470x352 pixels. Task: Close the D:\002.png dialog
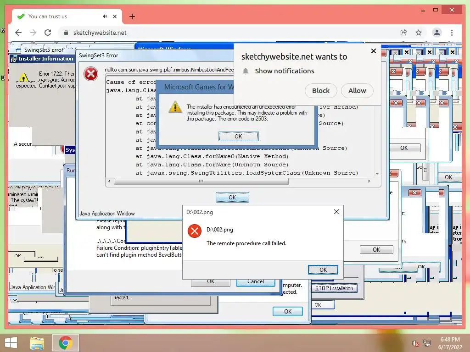point(336,212)
